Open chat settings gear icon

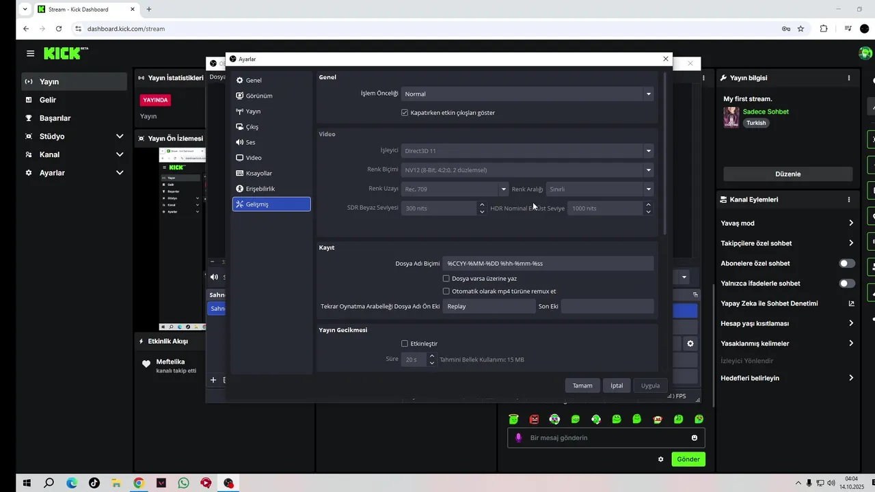pyautogui.click(x=661, y=459)
